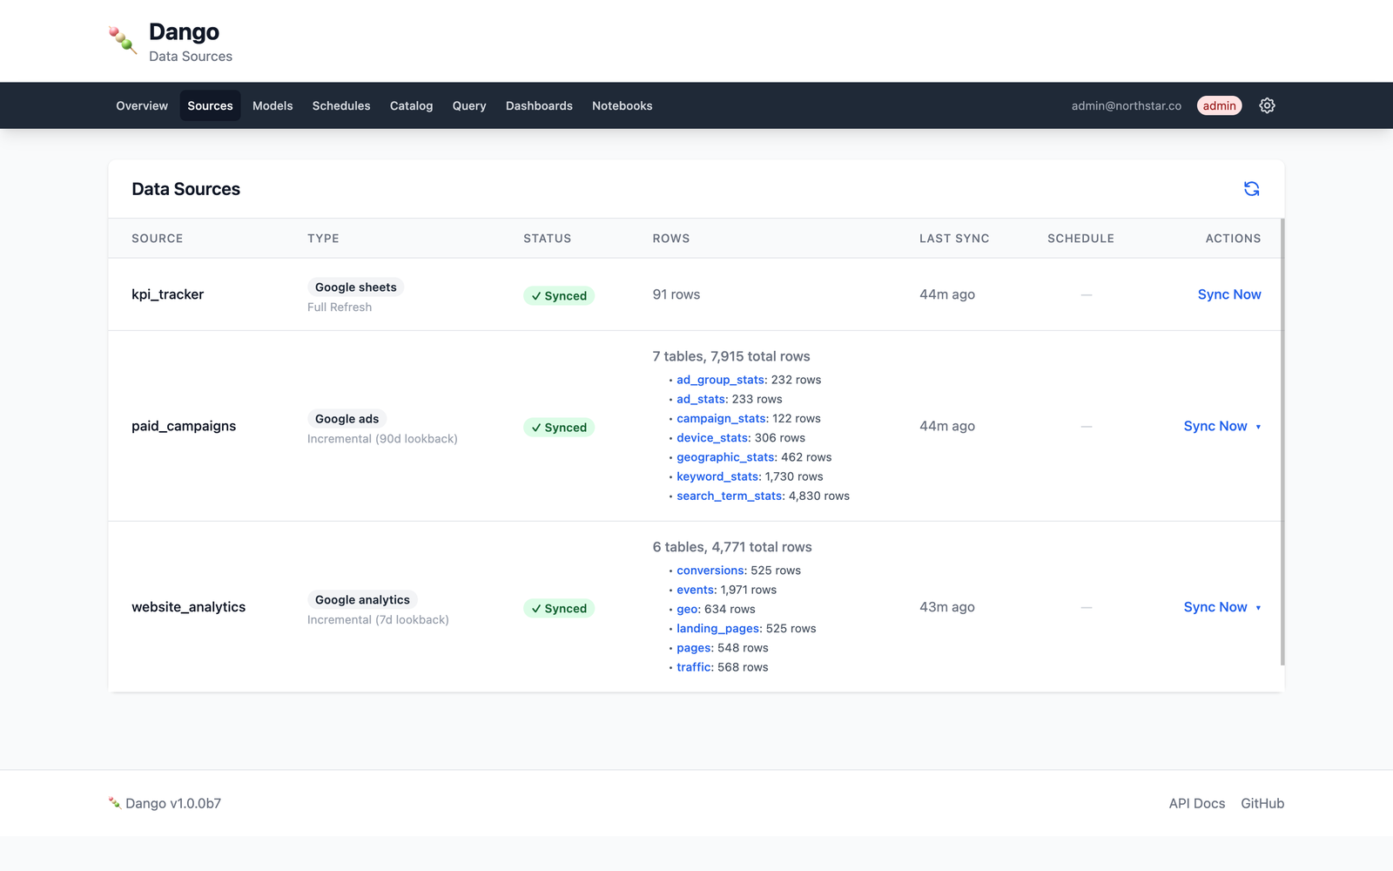Open the device_stats table link
Screen dimensions: 1393x871
[x=712, y=437]
